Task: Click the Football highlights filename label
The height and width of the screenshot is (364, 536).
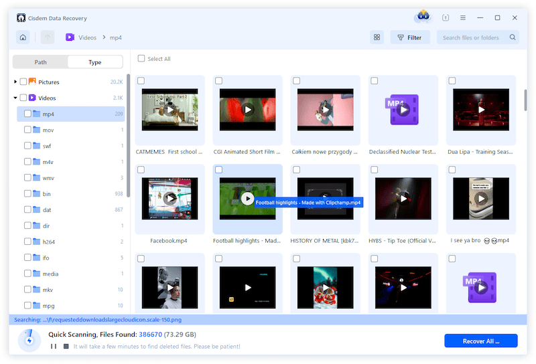Action: pos(247,241)
